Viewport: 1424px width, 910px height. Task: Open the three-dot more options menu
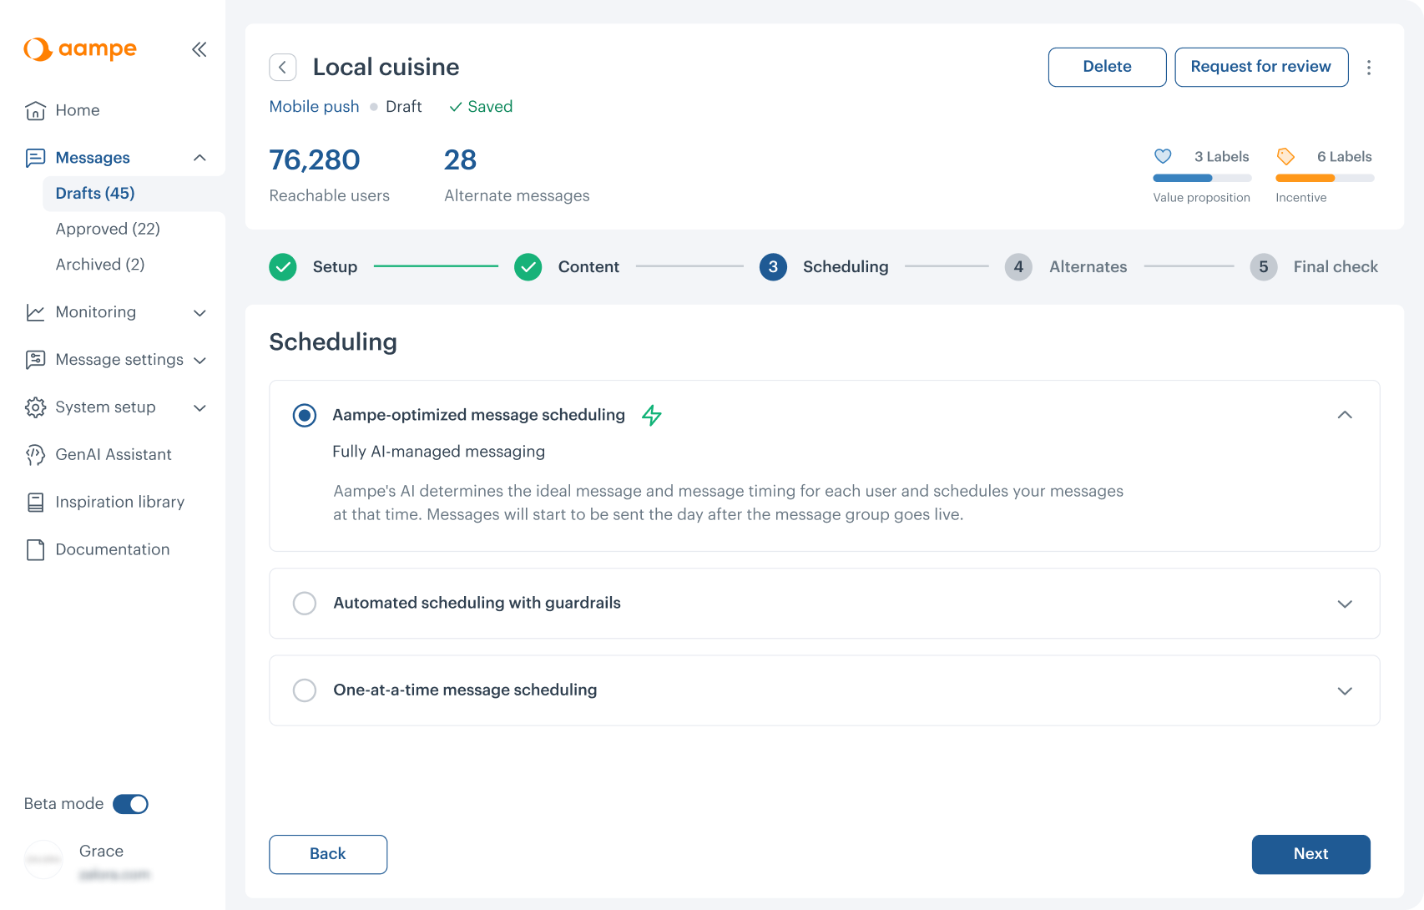tap(1369, 67)
